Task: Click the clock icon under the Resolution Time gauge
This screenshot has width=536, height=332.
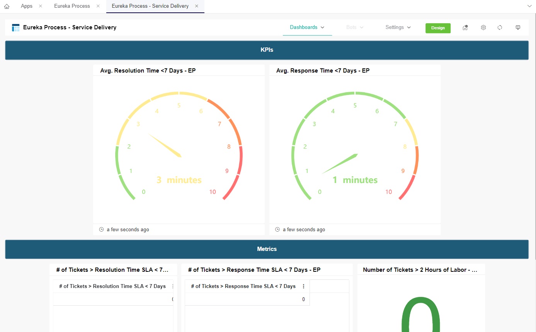Action: click(x=101, y=229)
